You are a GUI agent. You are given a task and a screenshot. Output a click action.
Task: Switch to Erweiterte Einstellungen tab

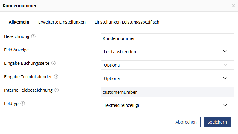[62, 22]
